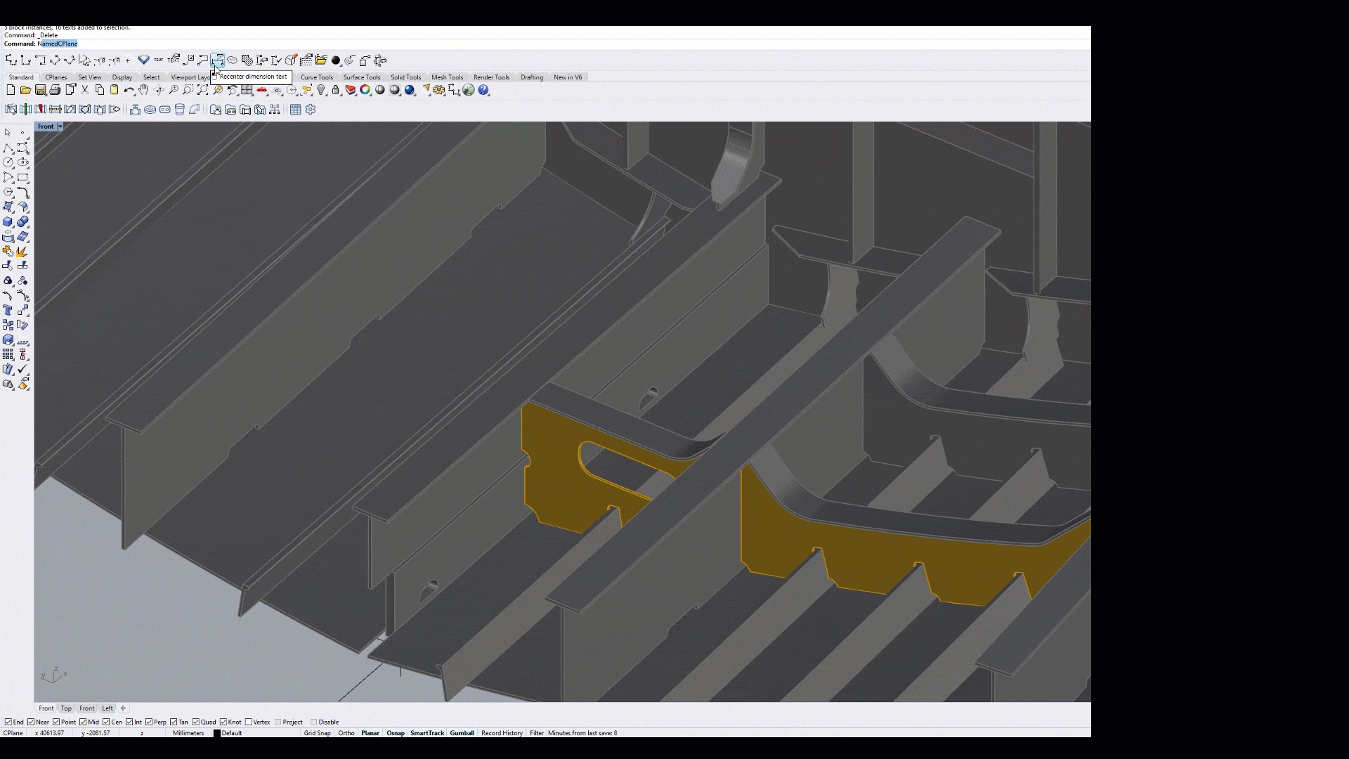
Task: Toggle Grid Snap in status bar
Action: pos(317,733)
